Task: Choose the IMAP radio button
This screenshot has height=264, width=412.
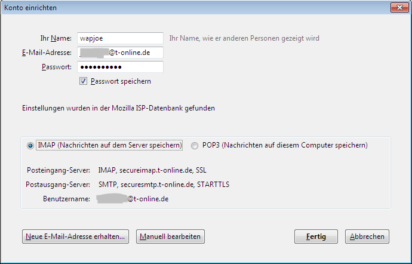Action: (x=30, y=145)
